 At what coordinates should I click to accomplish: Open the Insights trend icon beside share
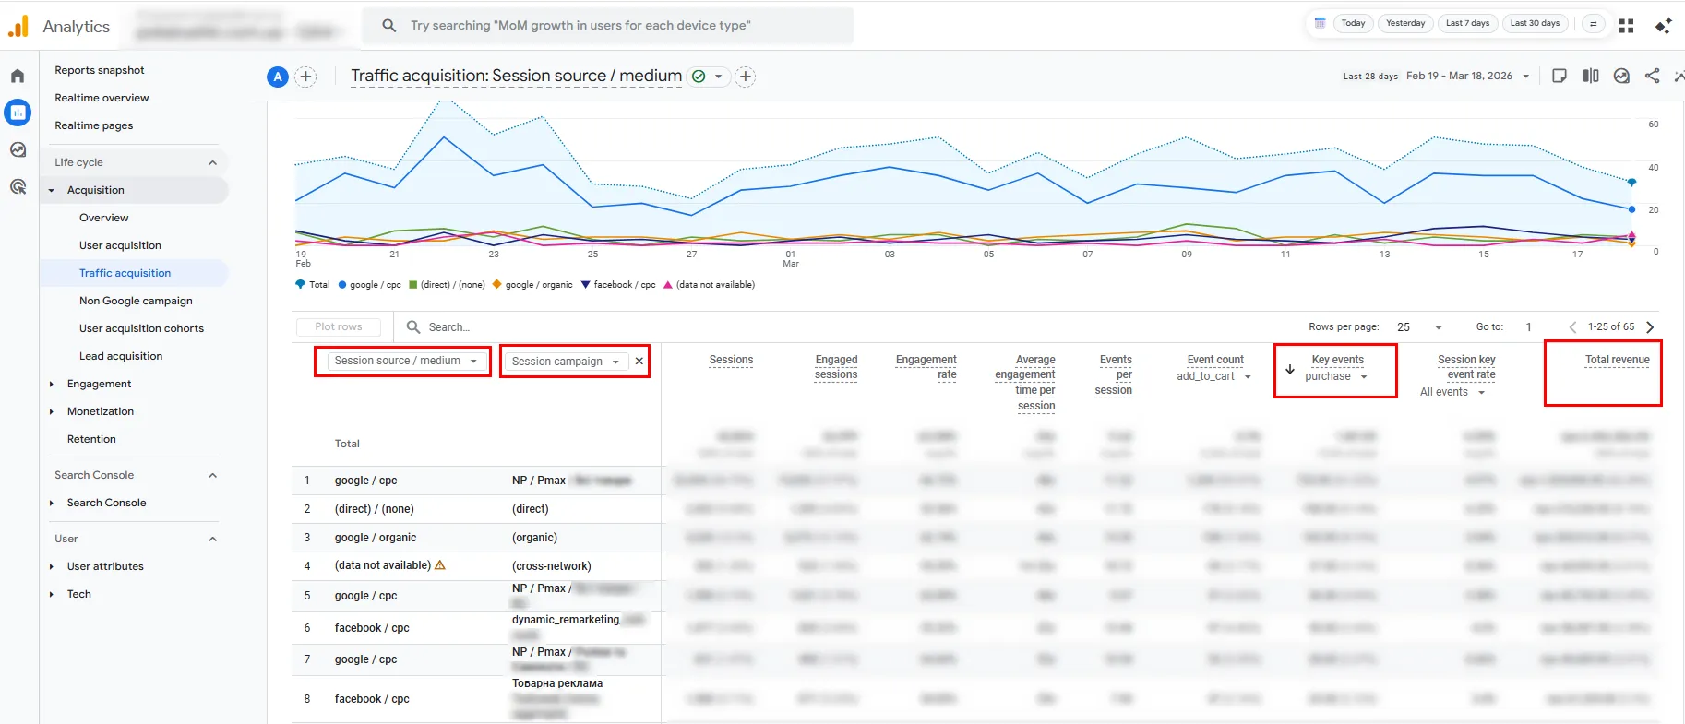coord(1621,77)
